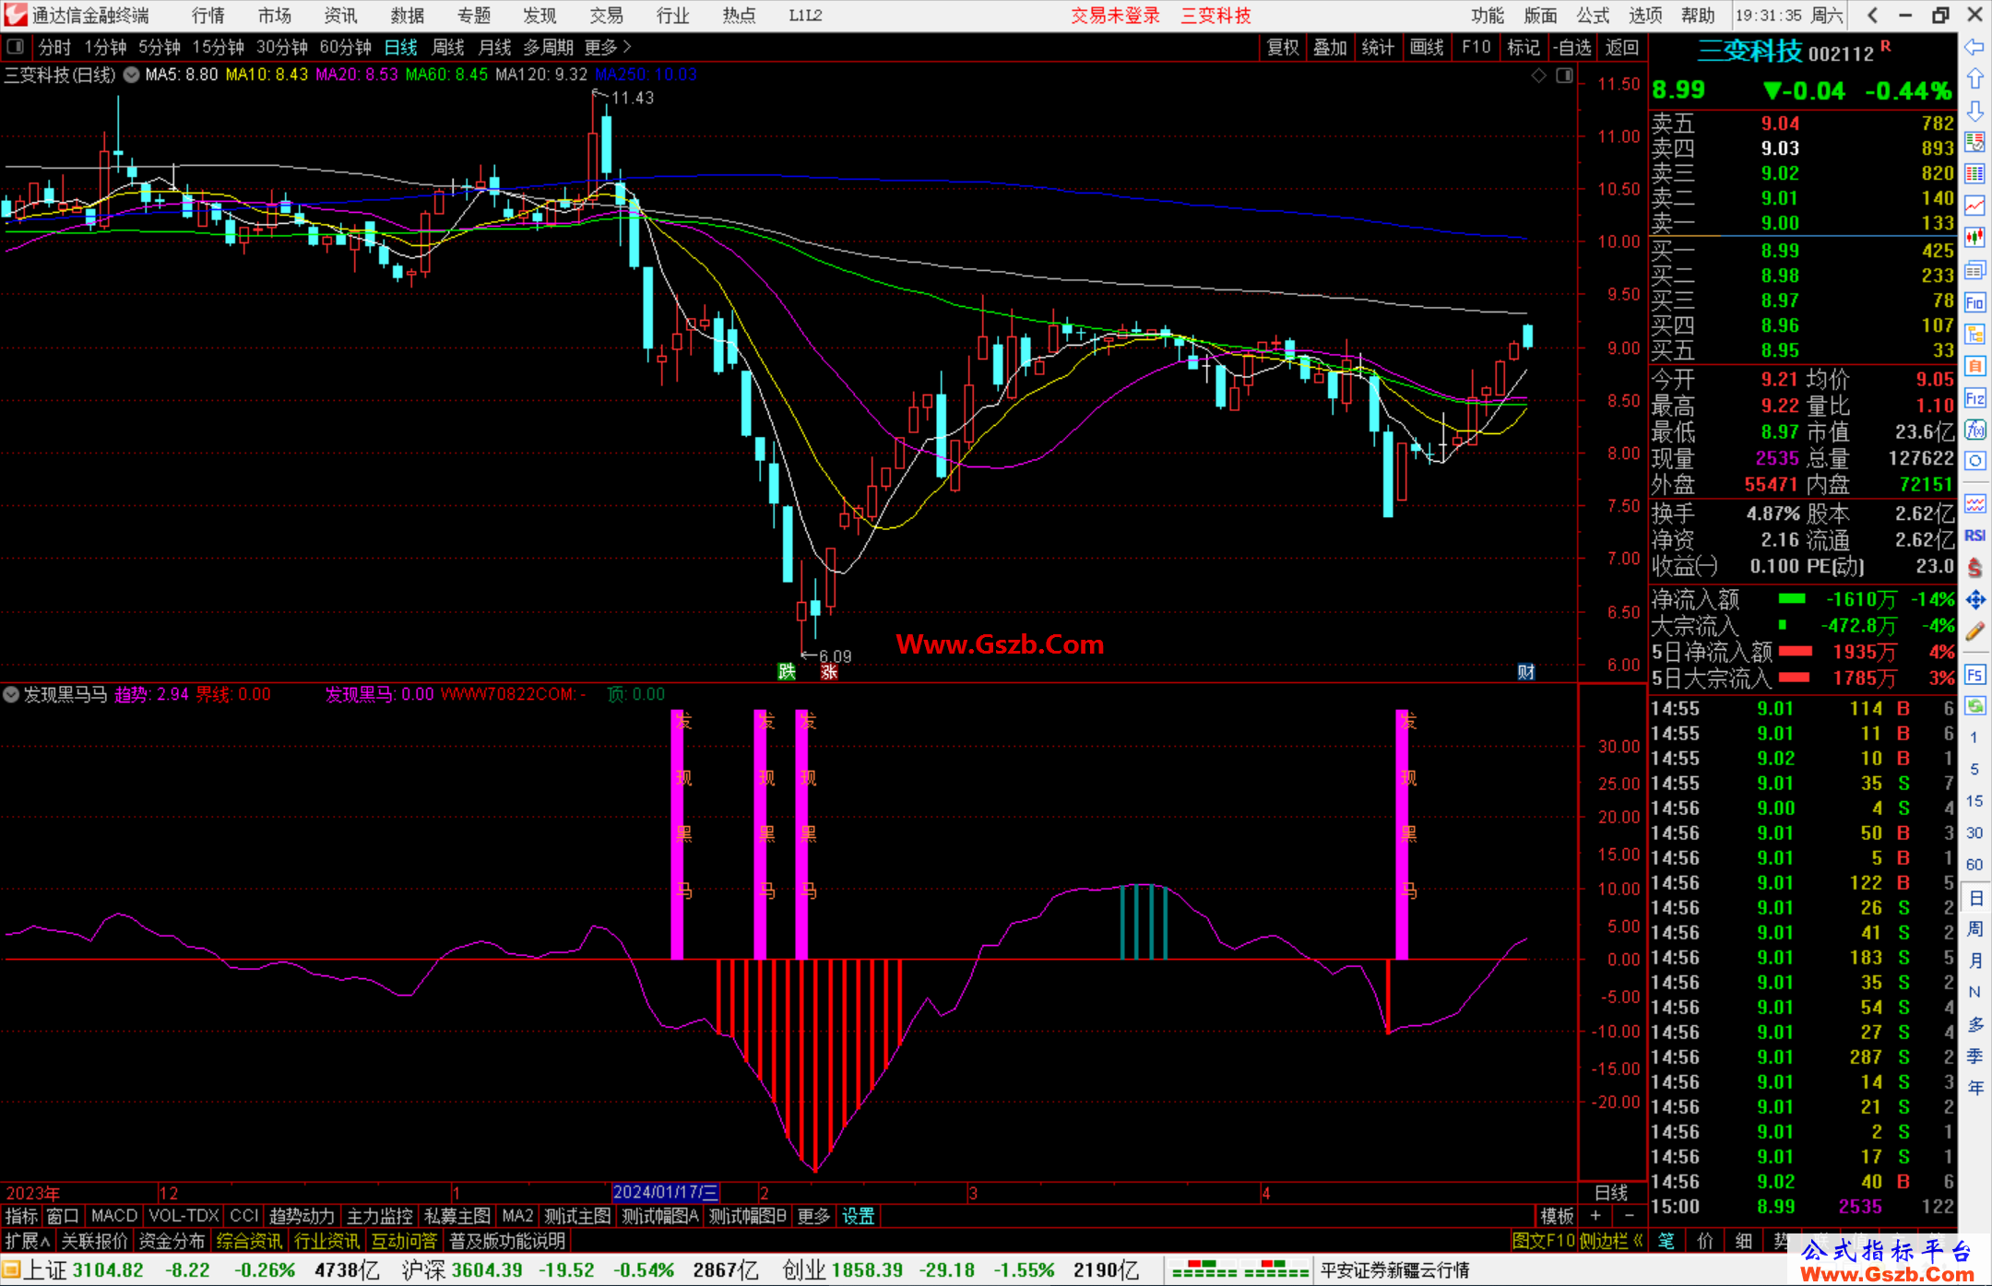Open the 指标 indicator selector
Viewport: 1992px width, 1286px height.
(21, 1216)
